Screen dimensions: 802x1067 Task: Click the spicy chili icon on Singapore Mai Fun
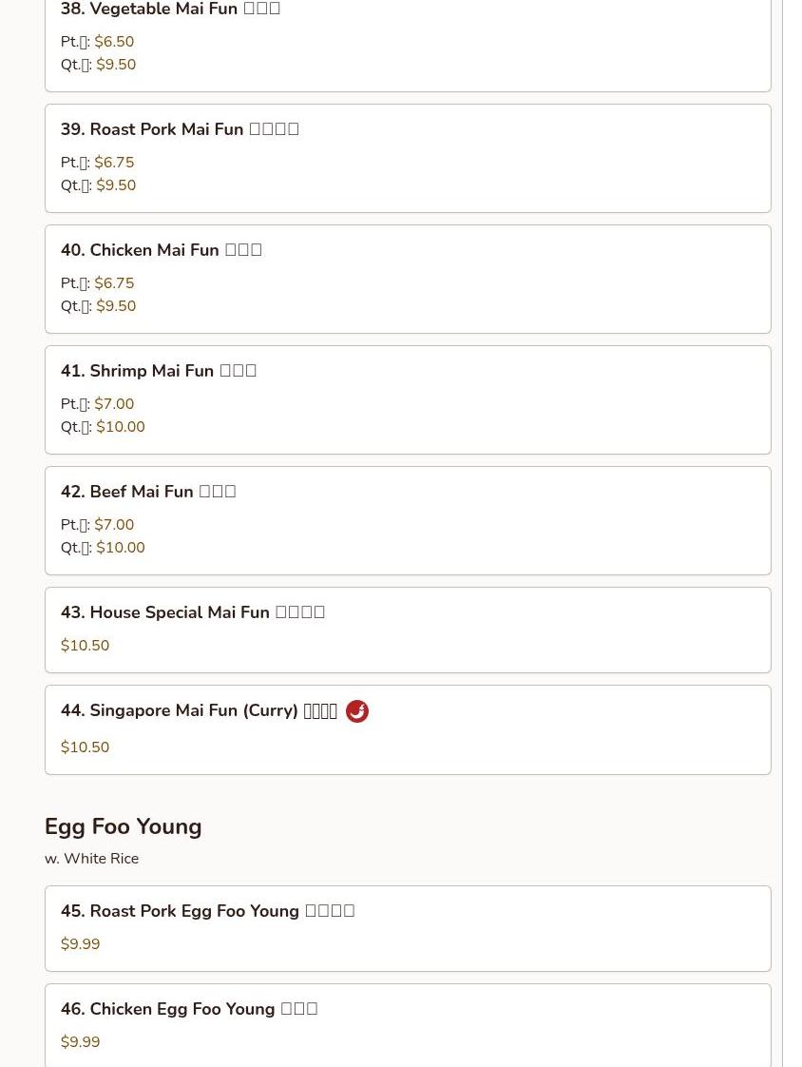(357, 711)
